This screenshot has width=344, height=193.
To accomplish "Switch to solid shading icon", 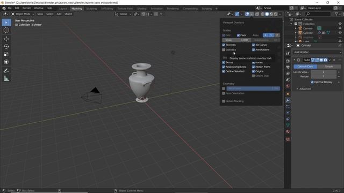I will [267, 14].
